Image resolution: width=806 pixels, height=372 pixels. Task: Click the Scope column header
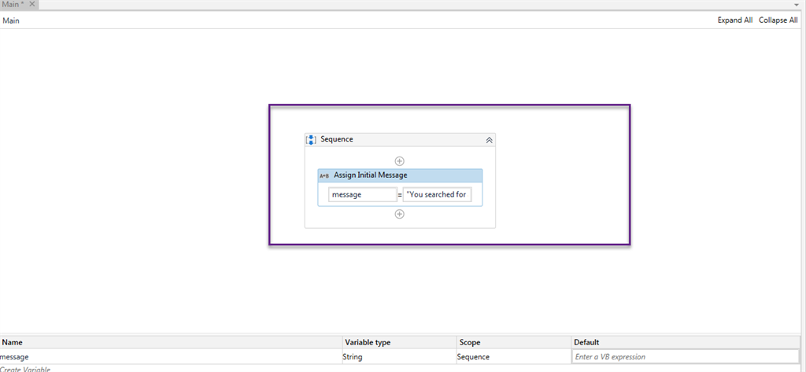coord(514,342)
